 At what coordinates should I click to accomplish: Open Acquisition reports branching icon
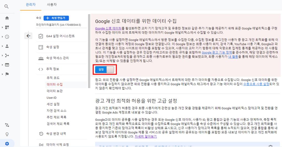(x=7, y=56)
